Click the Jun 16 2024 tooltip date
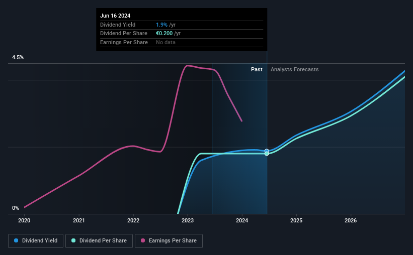This screenshot has height=255, width=413. click(115, 16)
